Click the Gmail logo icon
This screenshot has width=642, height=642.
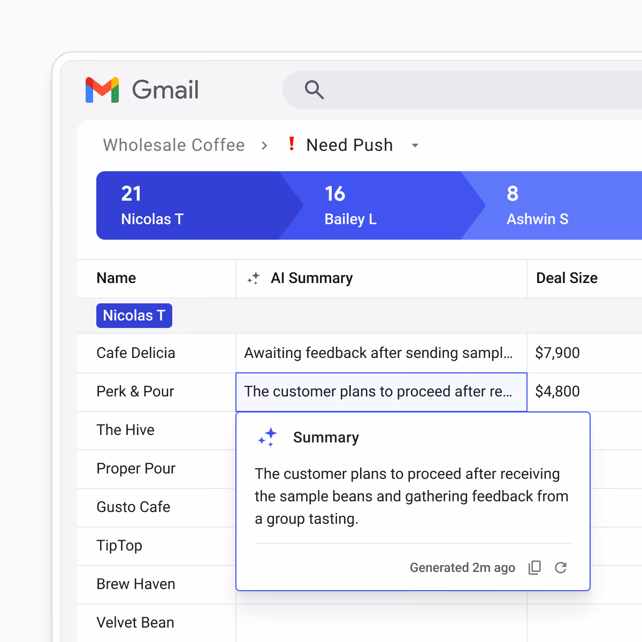(x=102, y=90)
